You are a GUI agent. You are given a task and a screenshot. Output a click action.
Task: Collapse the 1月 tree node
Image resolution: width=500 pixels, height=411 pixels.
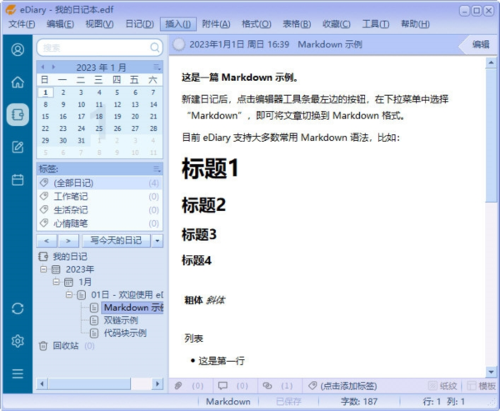(56, 282)
